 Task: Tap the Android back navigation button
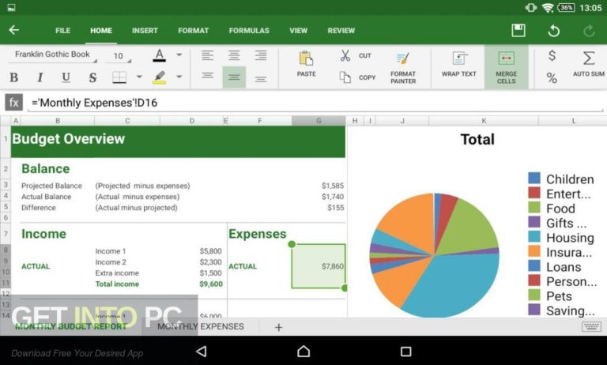tap(202, 351)
